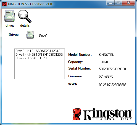
Task: Click the capacity value 120GB
Action: tap(103, 62)
